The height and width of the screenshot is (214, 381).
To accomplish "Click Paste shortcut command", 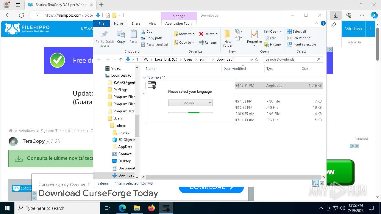I will 154,45.
